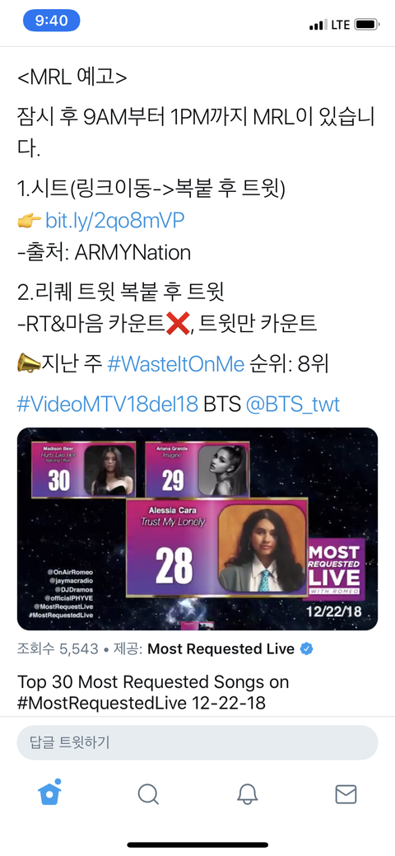The height and width of the screenshot is (856, 395).
Task: Tap the 답글 트윗하기 reply field
Action: pos(197,742)
